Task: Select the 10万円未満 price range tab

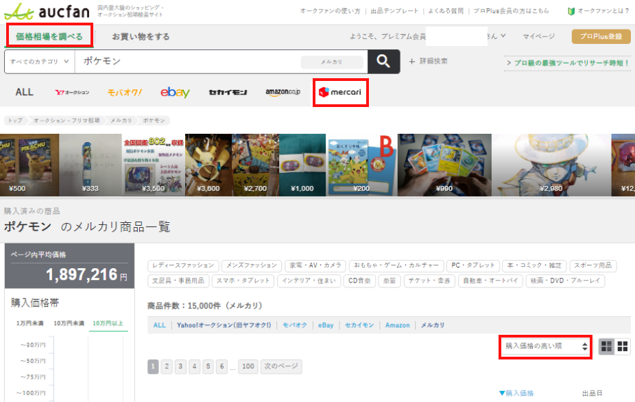Action: [69, 323]
